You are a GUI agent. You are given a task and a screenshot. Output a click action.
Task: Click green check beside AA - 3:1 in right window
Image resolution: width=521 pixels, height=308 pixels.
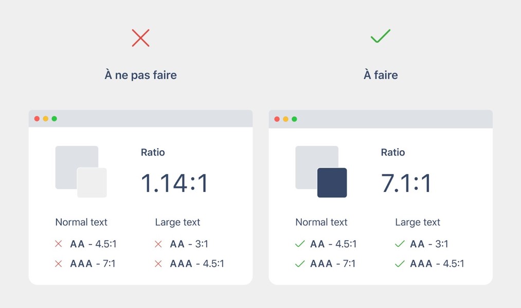click(x=400, y=244)
